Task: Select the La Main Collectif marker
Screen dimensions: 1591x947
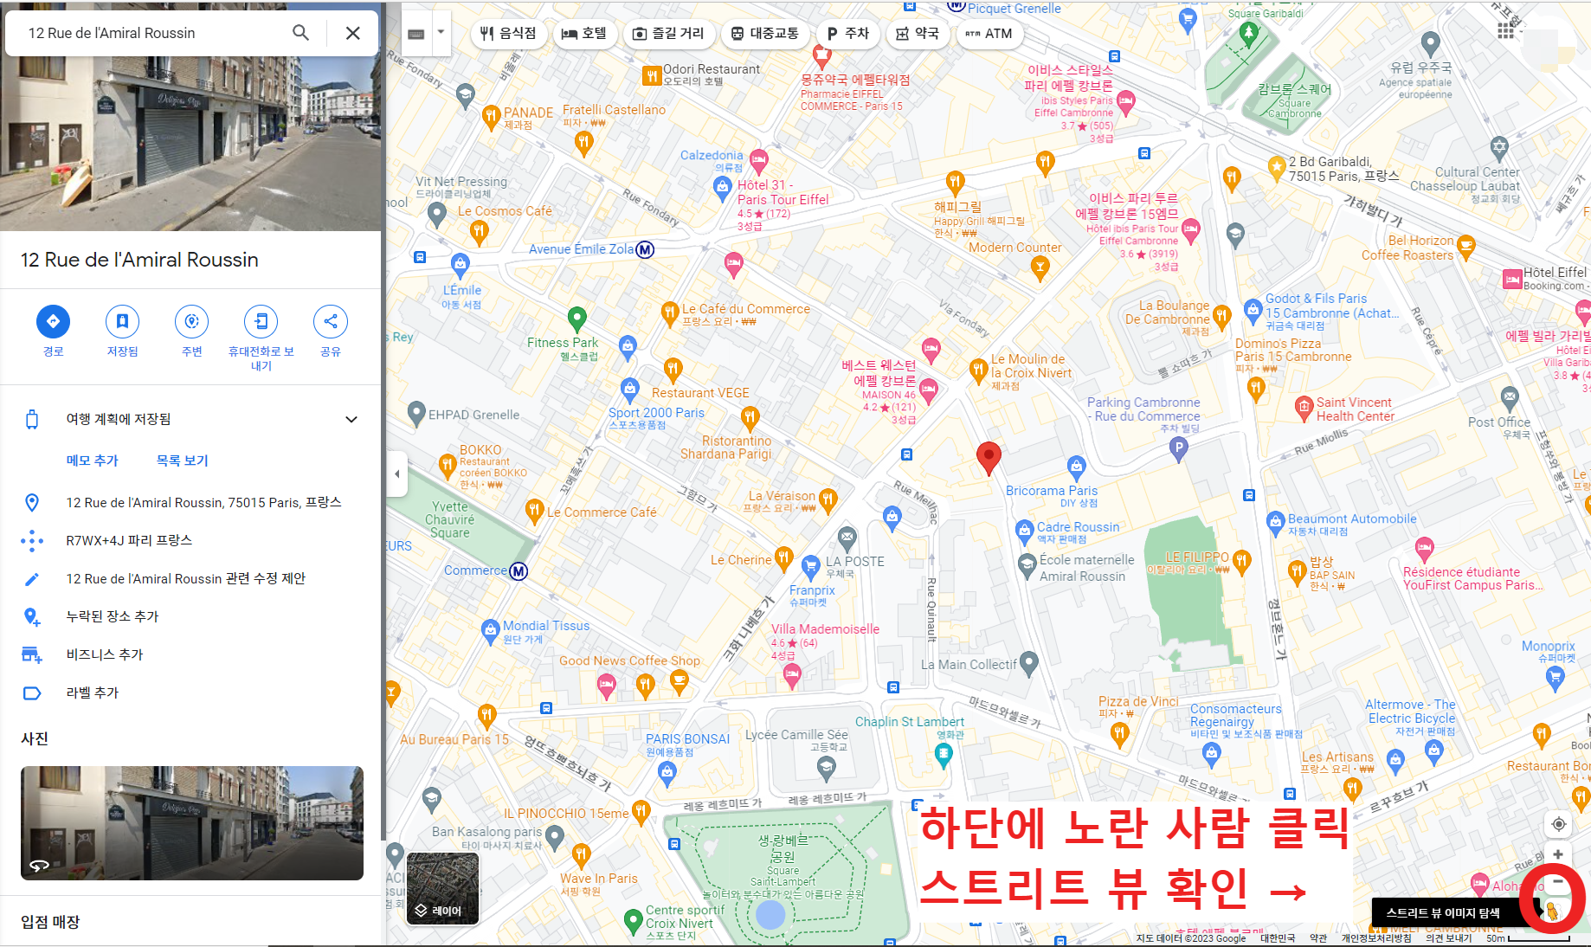Action: (x=1028, y=664)
